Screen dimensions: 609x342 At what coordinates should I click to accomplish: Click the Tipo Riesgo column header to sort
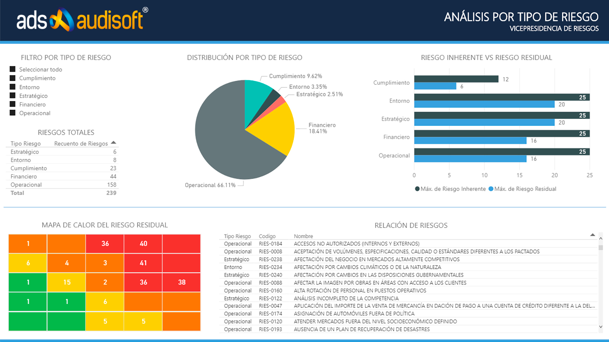point(237,236)
